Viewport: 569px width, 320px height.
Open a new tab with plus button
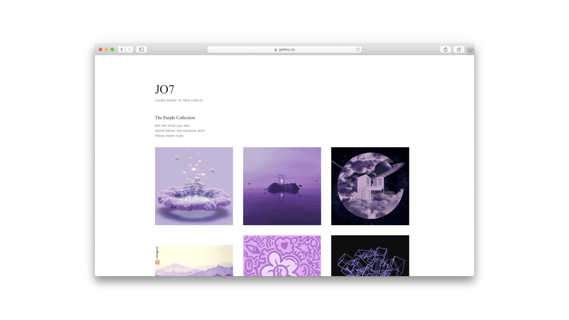[470, 51]
